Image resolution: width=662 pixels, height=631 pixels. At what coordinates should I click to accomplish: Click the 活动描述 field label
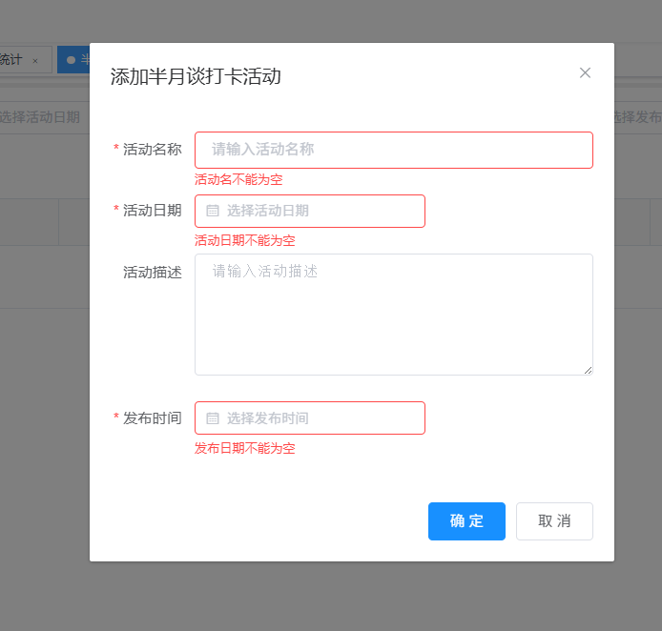pos(152,273)
